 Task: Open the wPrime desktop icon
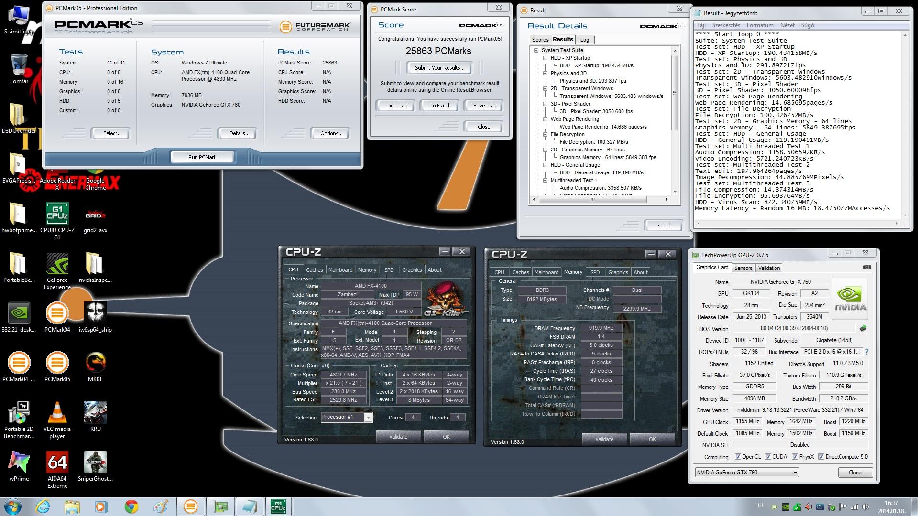click(19, 466)
